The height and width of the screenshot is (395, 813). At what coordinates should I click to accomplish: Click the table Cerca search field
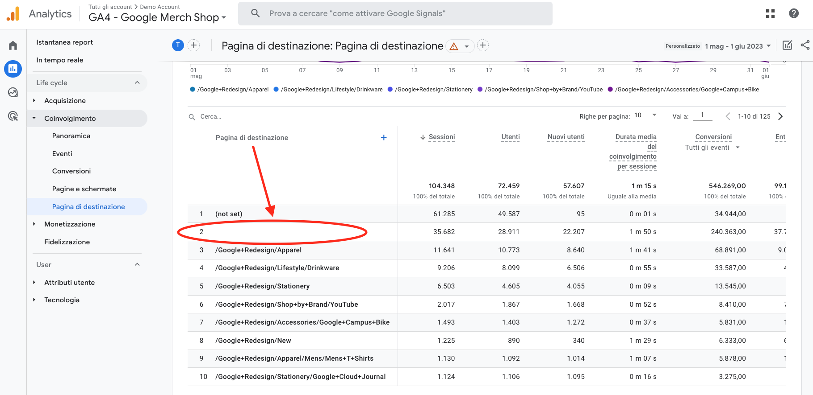211,117
